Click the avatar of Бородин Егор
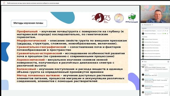Image resolution: width=170 pixels, height=96 pixels. click(x=143, y=31)
